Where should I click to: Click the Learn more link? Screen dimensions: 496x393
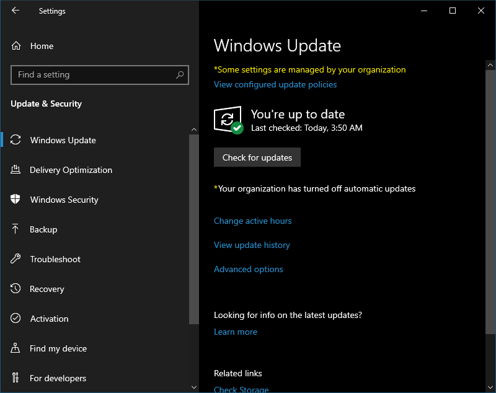pyautogui.click(x=236, y=332)
